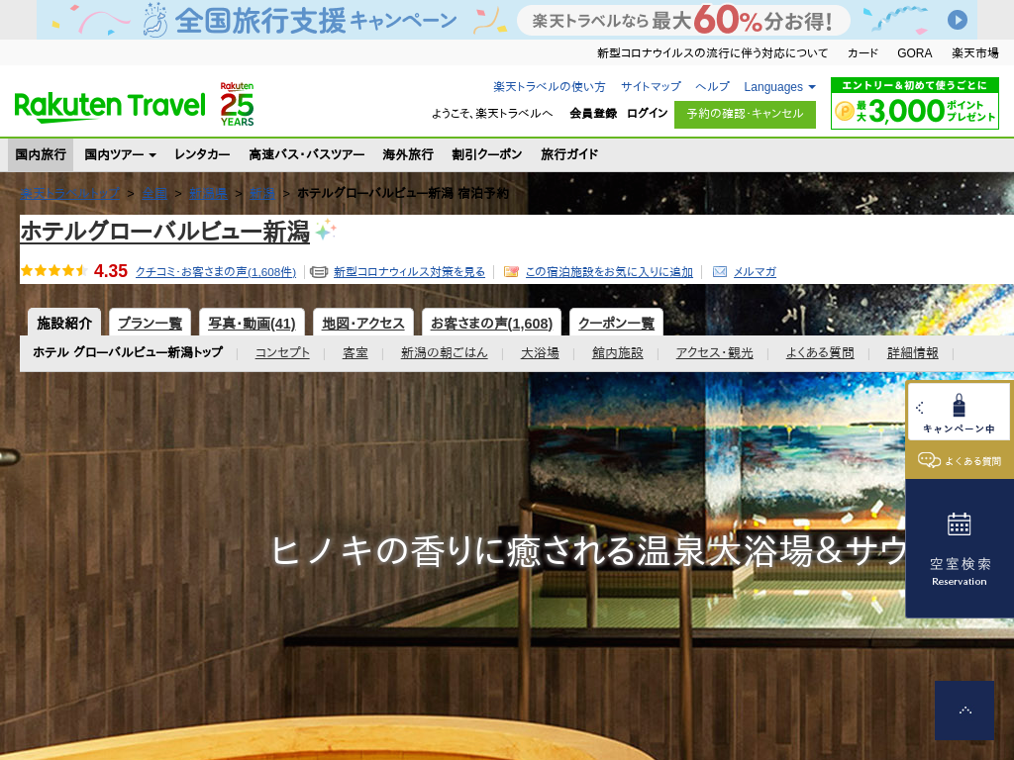Click the 全国旅行支援キャンペーン banner

coord(506,20)
